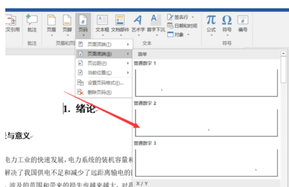Screen dimensions: 289x187
Task: Select the 普通数字 2 page number thumbnail
Action: pyautogui.click(x=207, y=123)
